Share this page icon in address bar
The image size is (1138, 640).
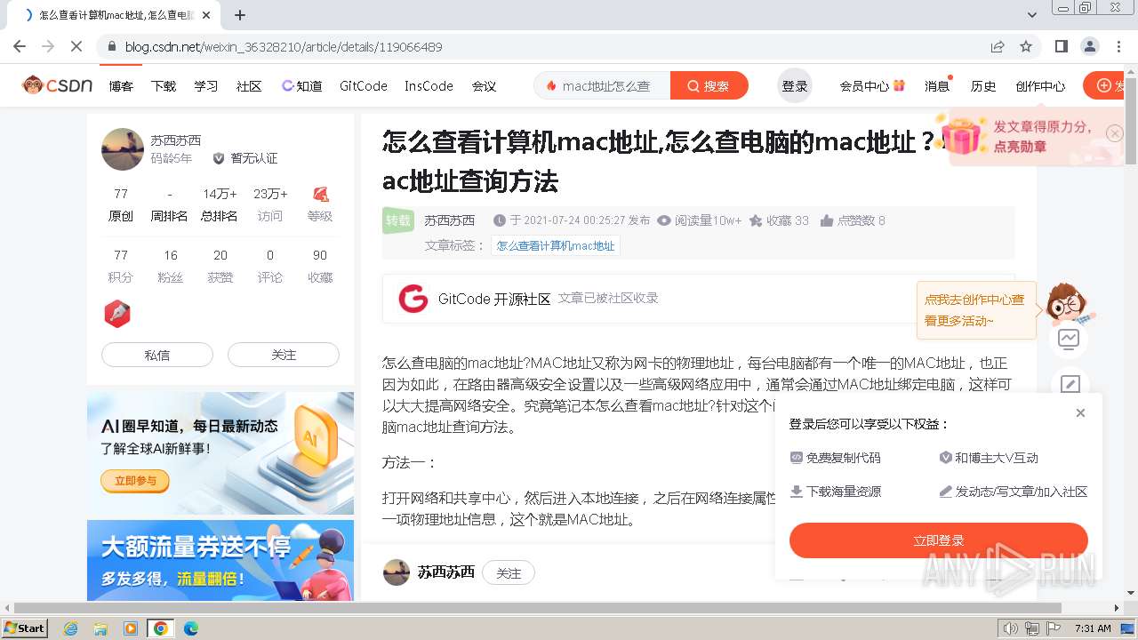point(998,46)
